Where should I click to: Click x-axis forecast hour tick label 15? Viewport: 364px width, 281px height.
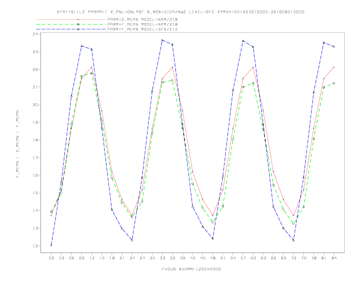(x=102, y=258)
